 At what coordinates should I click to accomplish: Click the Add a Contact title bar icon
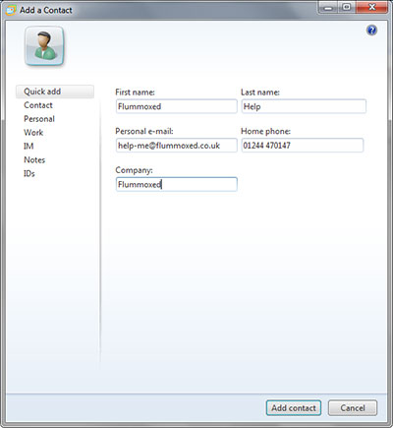click(11, 10)
